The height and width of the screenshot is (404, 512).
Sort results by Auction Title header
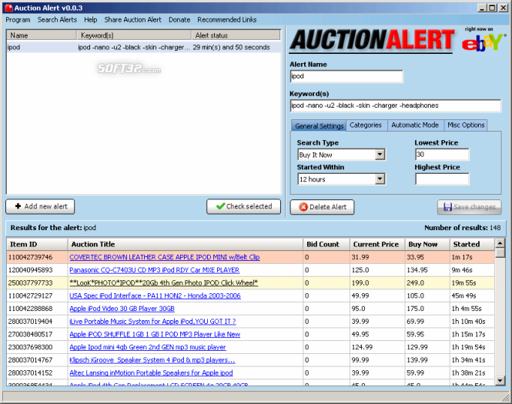[x=185, y=244]
